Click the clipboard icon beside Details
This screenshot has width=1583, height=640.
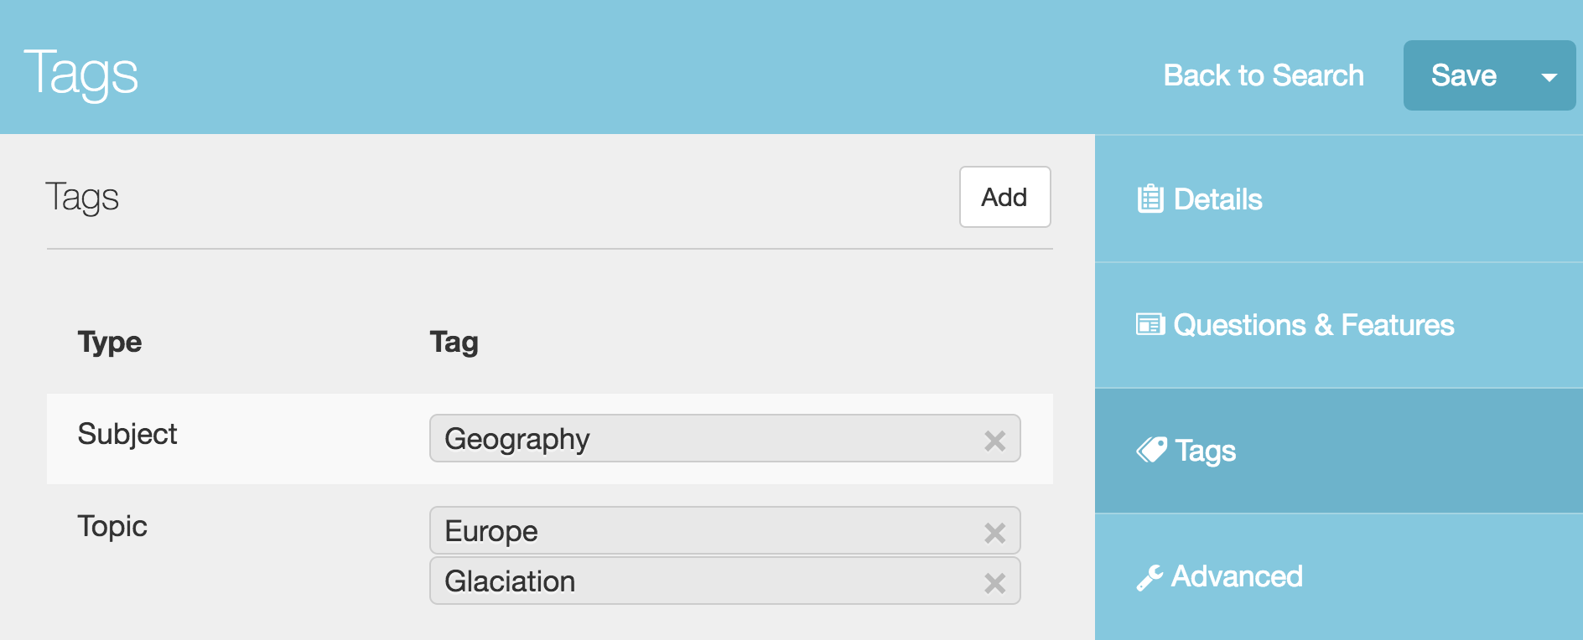(x=1150, y=199)
